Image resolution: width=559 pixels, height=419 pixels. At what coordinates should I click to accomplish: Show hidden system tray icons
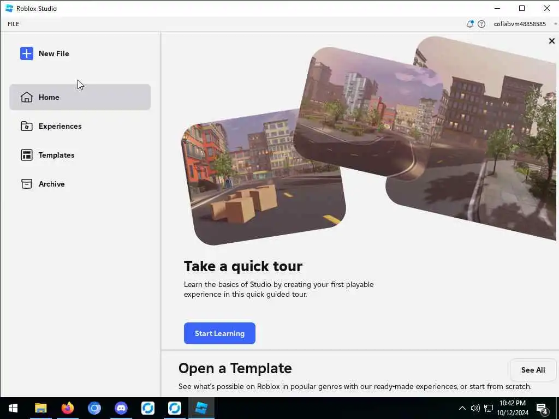point(462,408)
